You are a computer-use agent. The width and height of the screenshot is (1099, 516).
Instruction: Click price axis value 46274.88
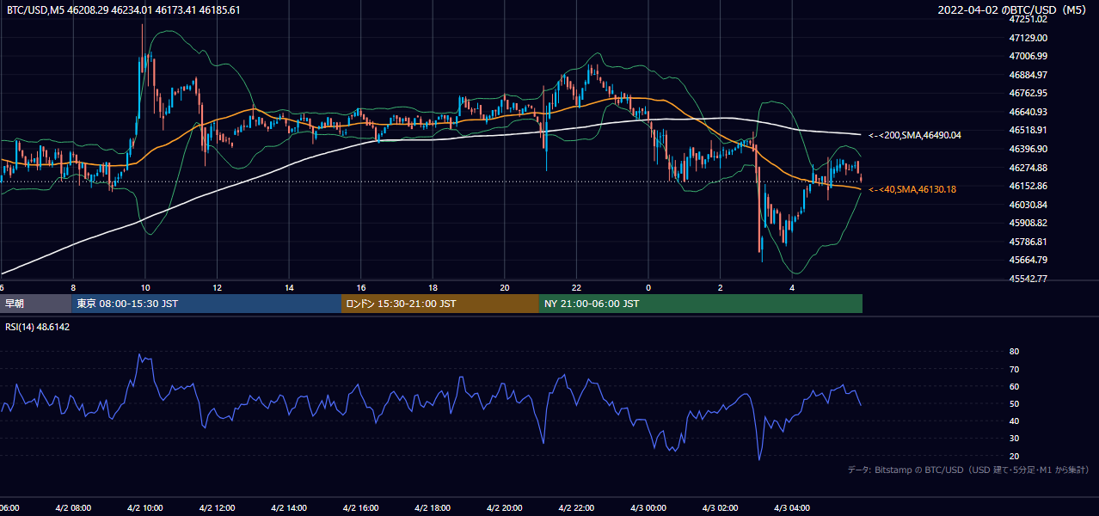pos(1028,168)
